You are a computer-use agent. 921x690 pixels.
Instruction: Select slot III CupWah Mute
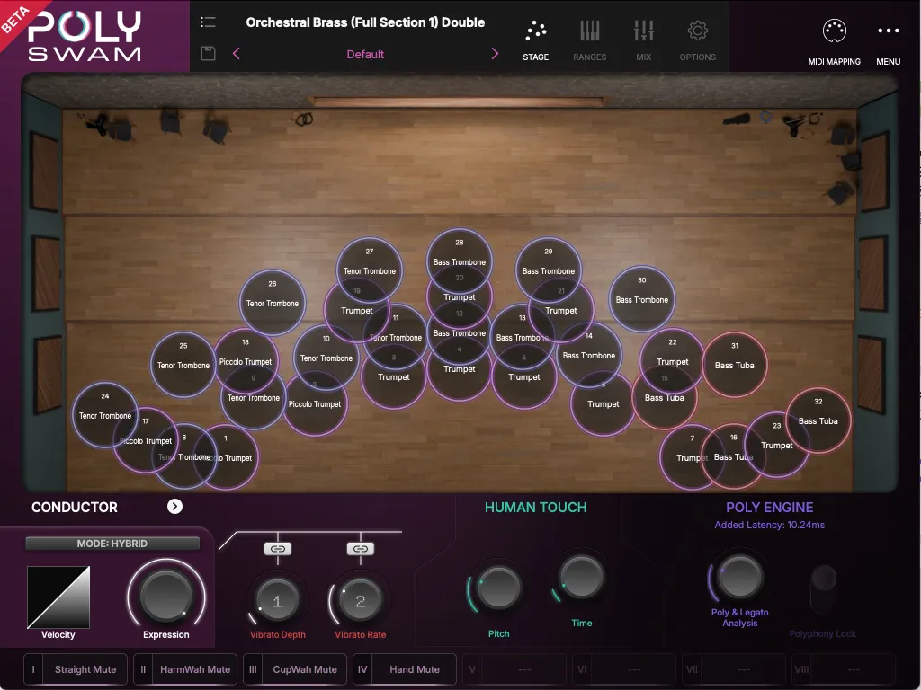click(295, 669)
